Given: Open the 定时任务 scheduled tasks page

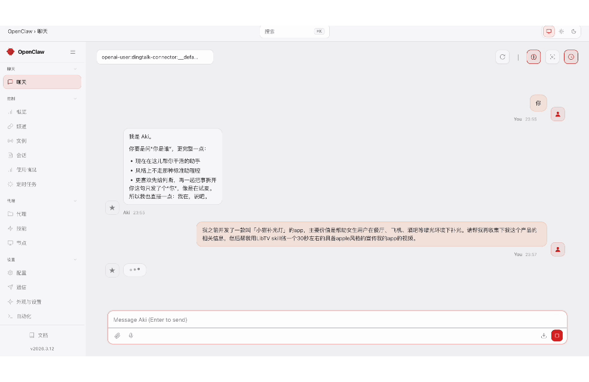Looking at the screenshot, I should coord(42,184).
